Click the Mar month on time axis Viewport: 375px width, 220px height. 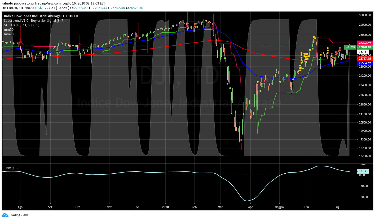(220, 207)
